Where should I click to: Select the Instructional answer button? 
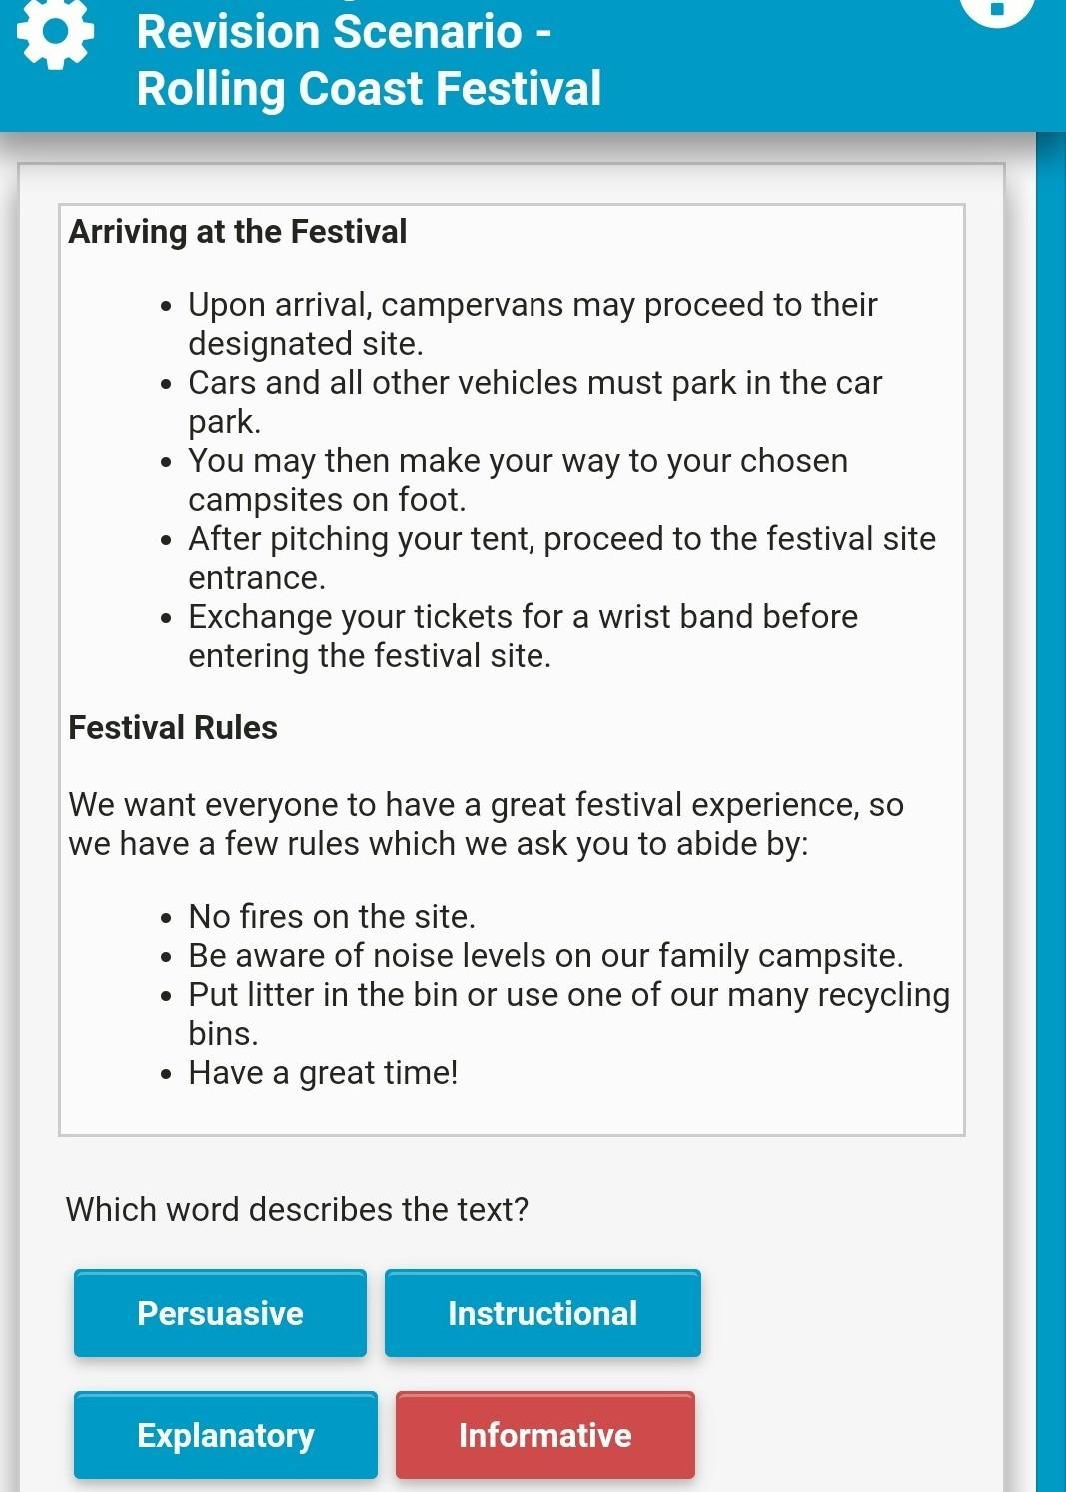point(542,1313)
